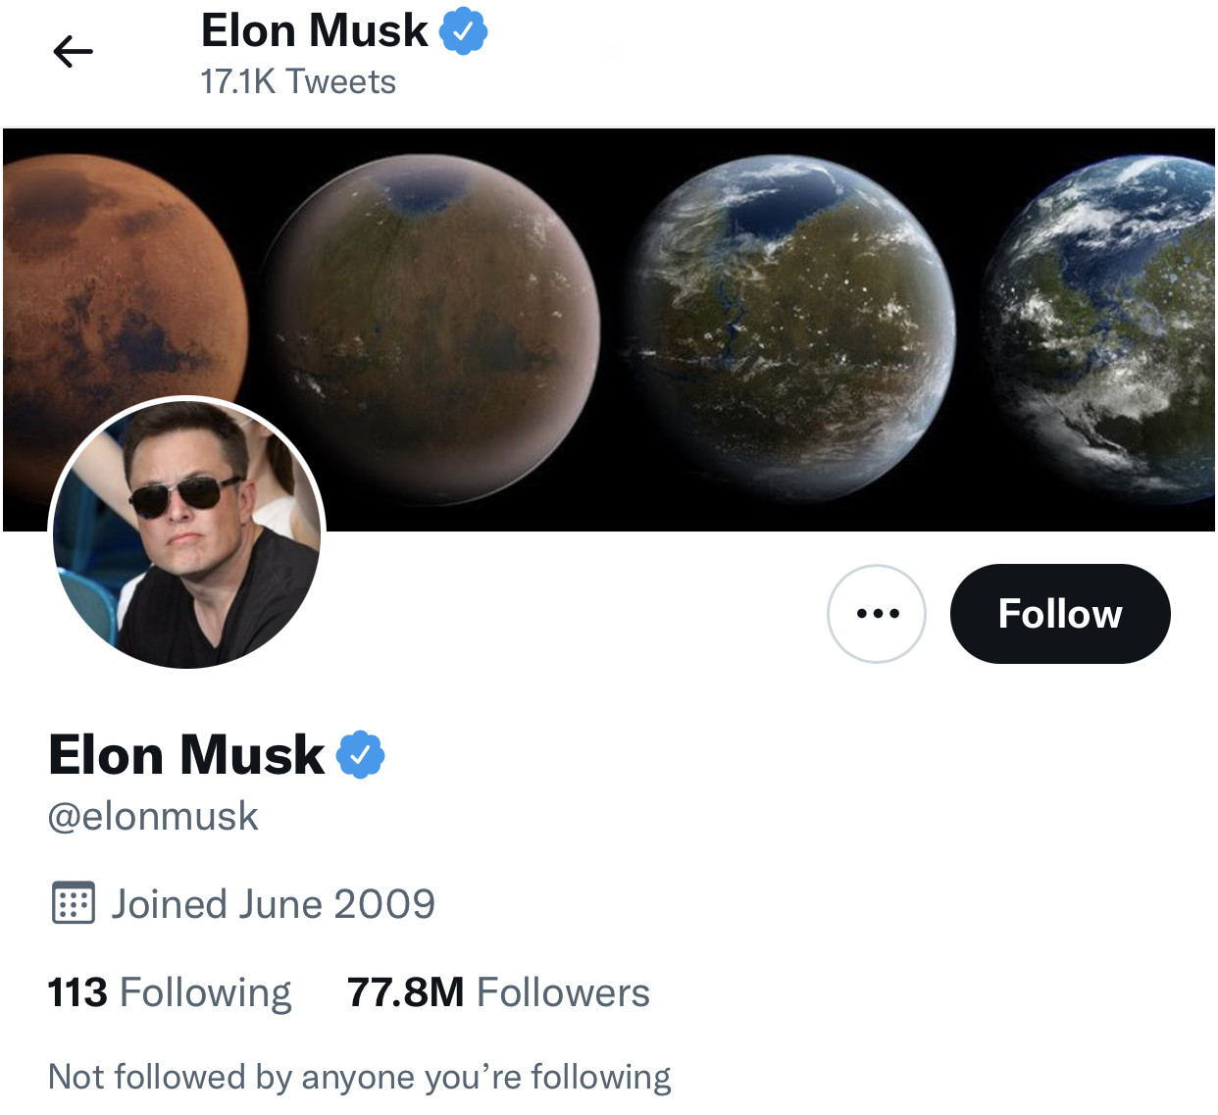This screenshot has width=1218, height=1115.
Task: Click the large Elon Musk display name
Action: pyautogui.click(x=186, y=755)
